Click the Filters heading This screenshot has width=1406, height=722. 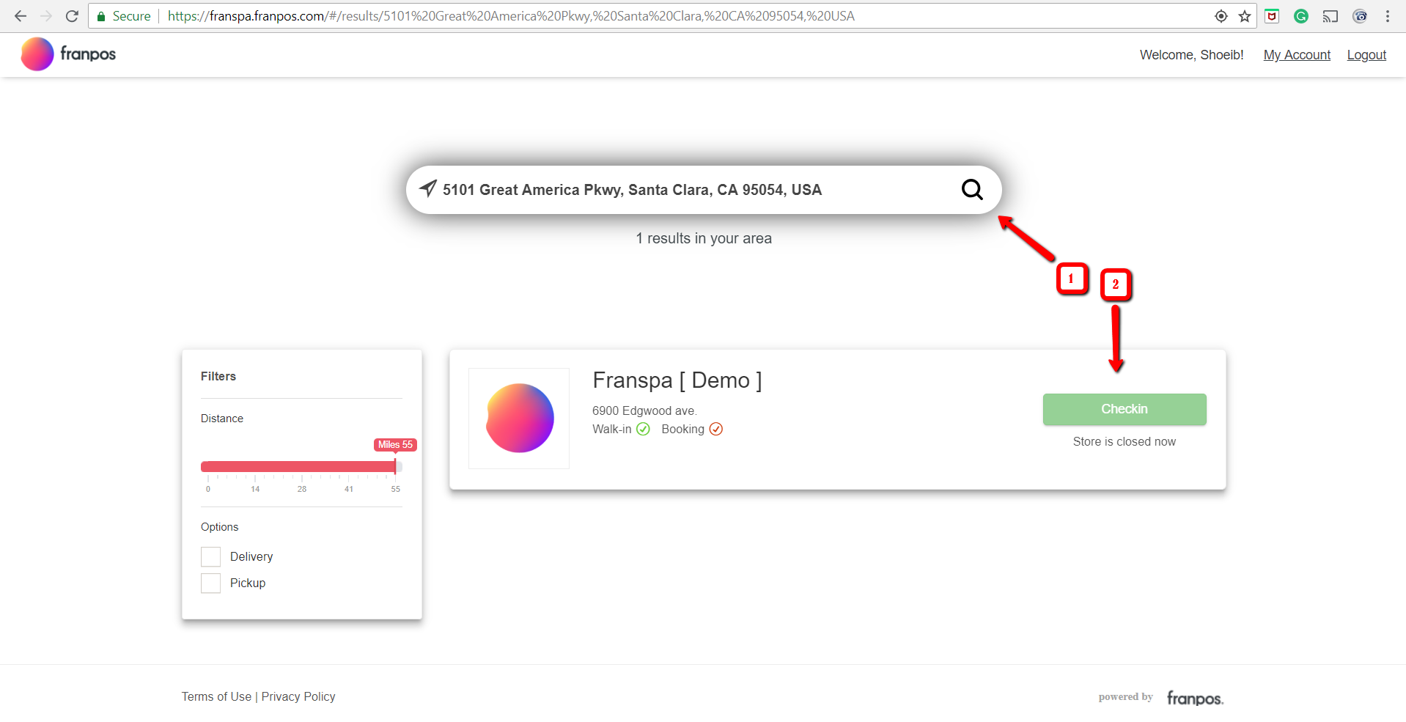[218, 376]
